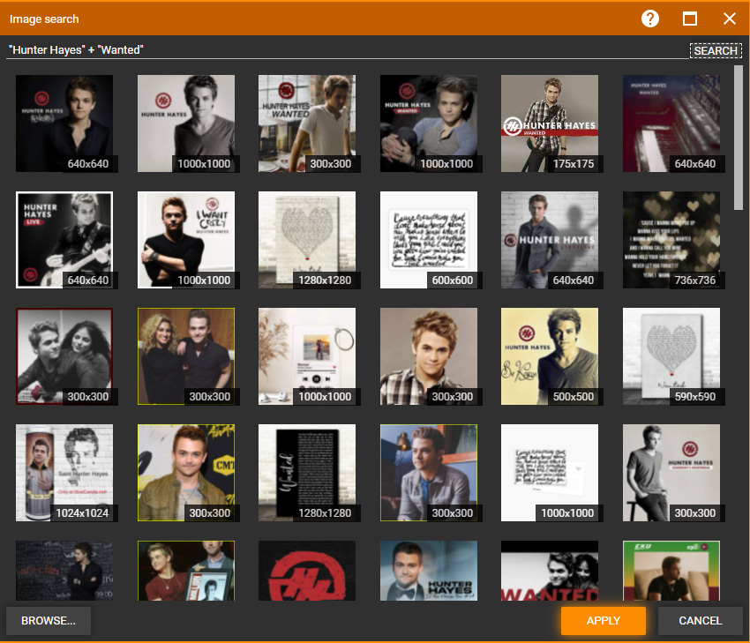Viewport: 750px width, 643px height.
Task: Select the 500x500 yellow cover thumbnail
Action: coord(550,355)
